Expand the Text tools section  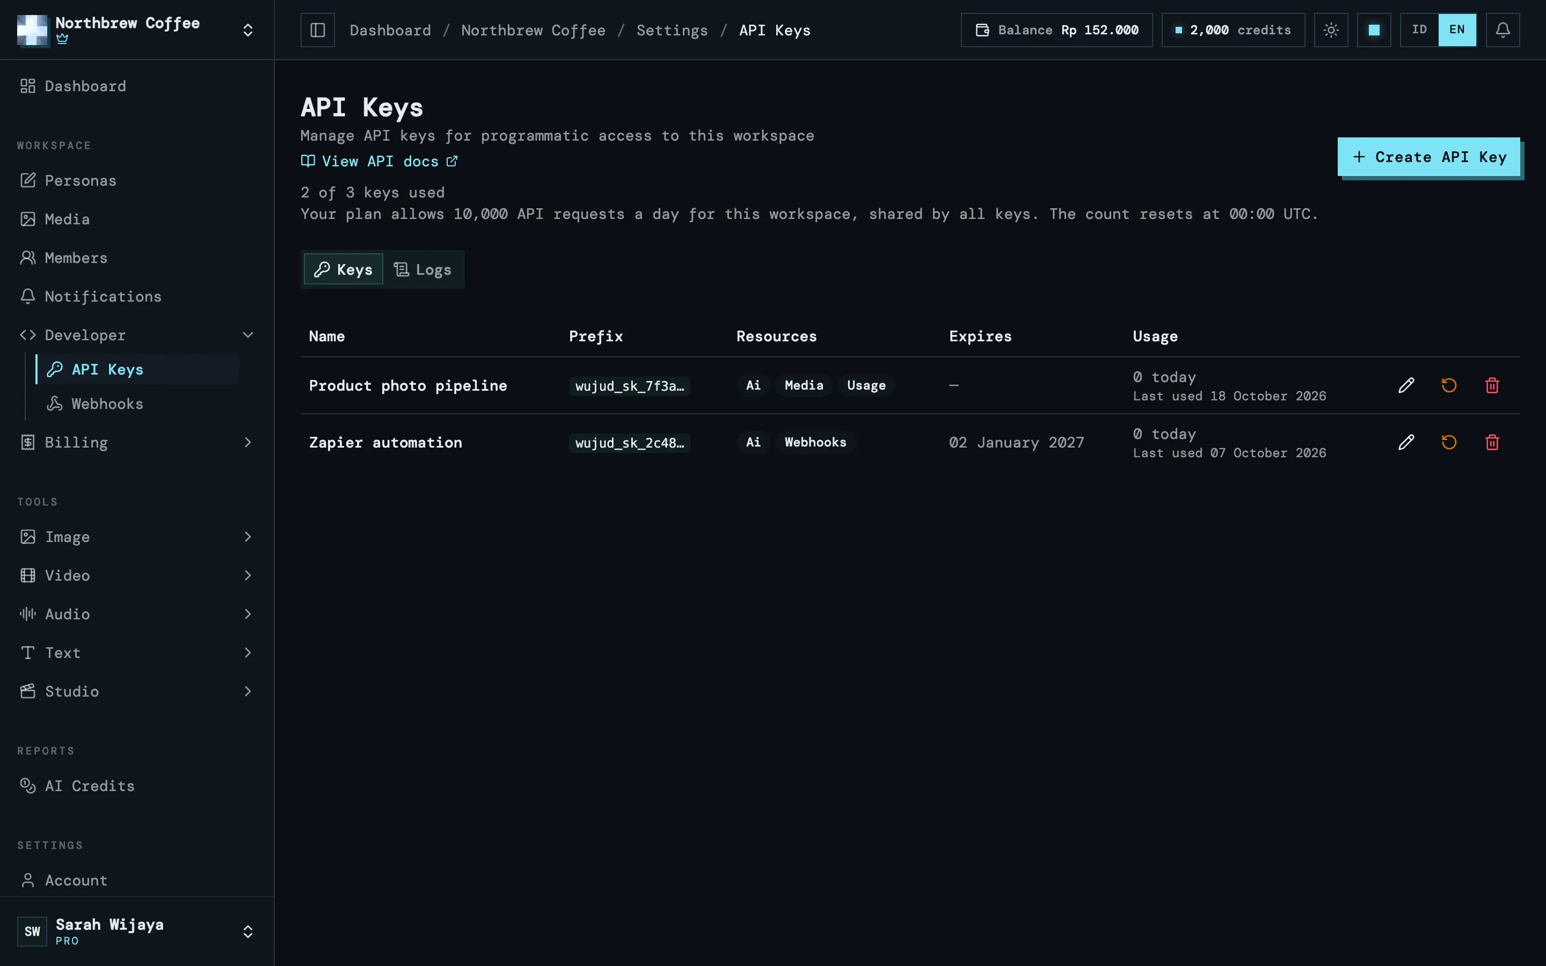click(137, 652)
